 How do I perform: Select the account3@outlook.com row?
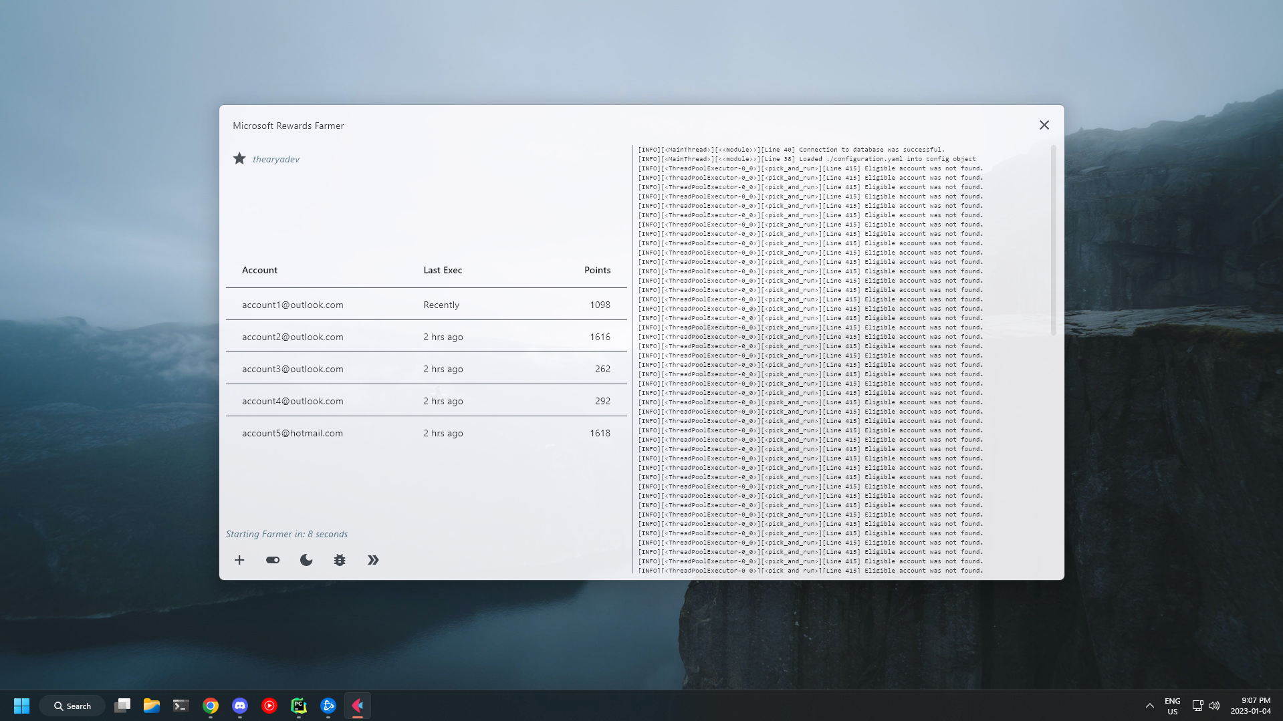(427, 369)
